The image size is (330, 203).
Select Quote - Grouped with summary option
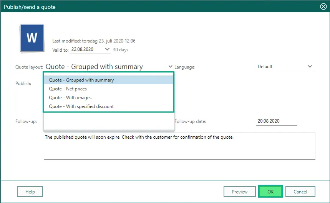(x=81, y=80)
